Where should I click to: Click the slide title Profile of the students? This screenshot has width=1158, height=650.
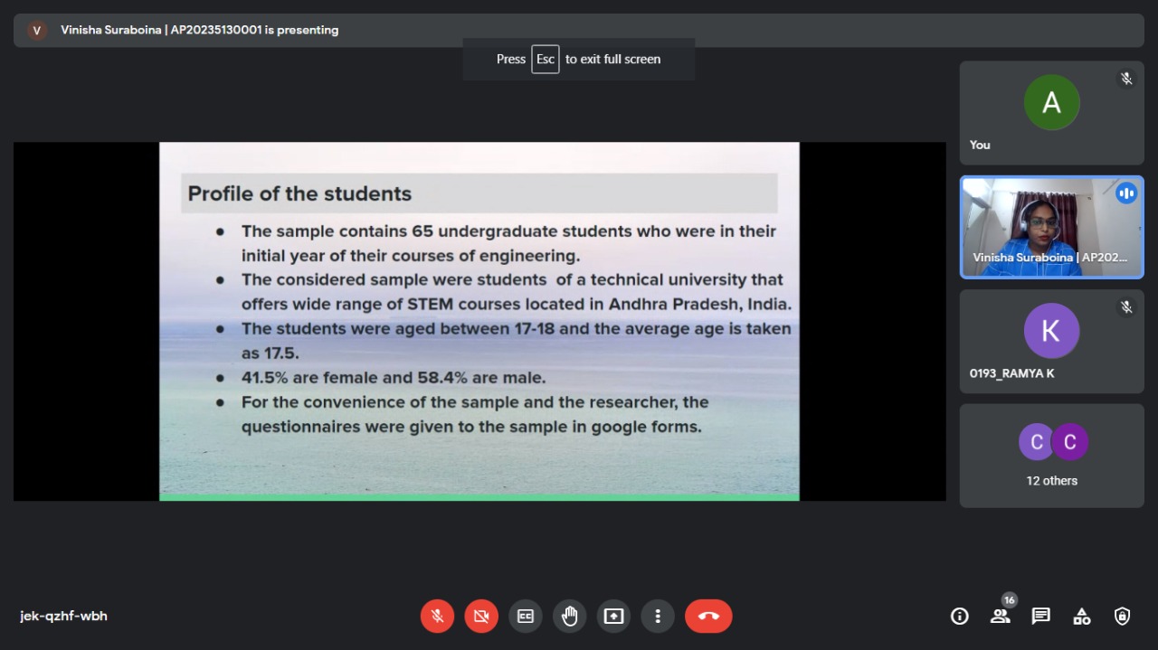[299, 193]
